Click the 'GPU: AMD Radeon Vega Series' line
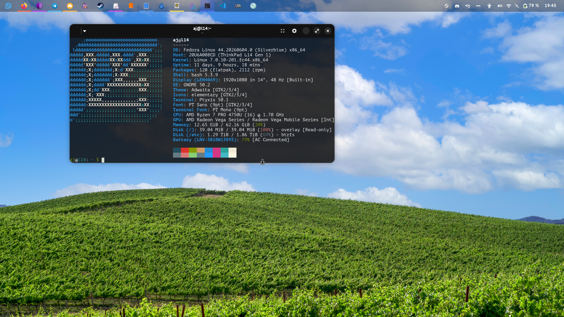This screenshot has width=564, height=317. [x=254, y=120]
